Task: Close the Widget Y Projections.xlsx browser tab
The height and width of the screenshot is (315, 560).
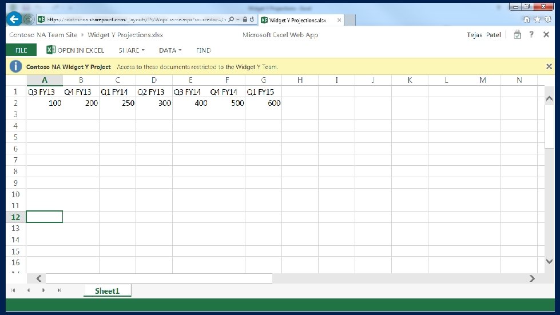Action: pyautogui.click(x=339, y=20)
